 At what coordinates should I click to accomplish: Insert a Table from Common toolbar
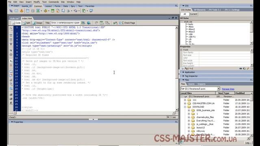28,11
